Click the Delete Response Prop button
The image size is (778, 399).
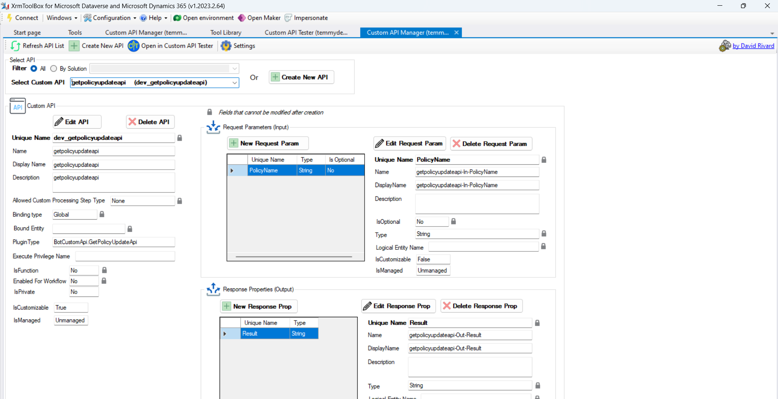pyautogui.click(x=482, y=306)
